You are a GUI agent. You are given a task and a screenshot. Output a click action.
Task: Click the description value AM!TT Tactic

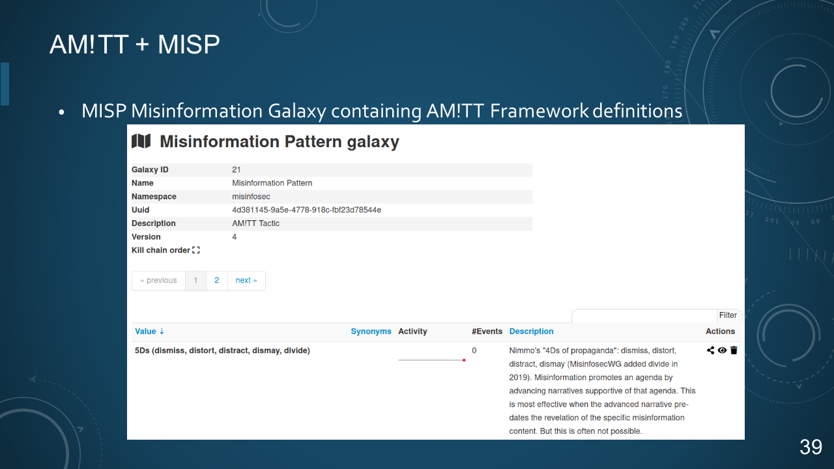(x=255, y=223)
